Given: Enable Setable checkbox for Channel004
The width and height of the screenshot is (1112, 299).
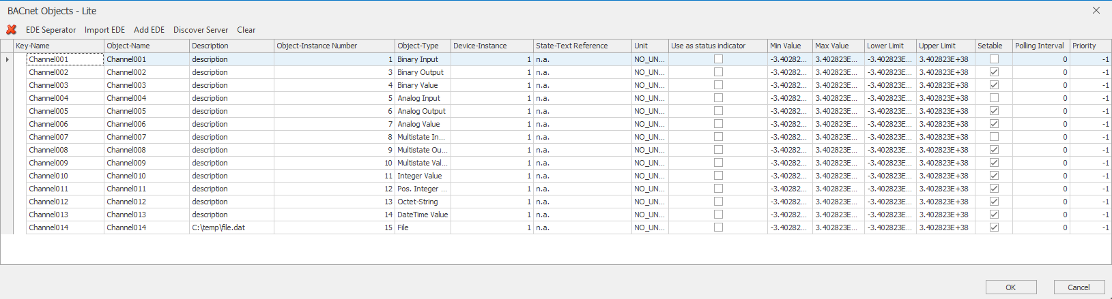Looking at the screenshot, I should click(x=994, y=98).
